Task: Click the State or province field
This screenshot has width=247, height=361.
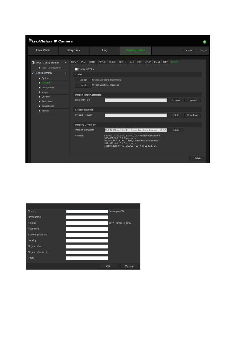Action: click(87, 235)
